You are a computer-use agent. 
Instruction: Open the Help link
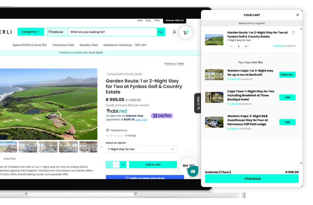[140, 20]
